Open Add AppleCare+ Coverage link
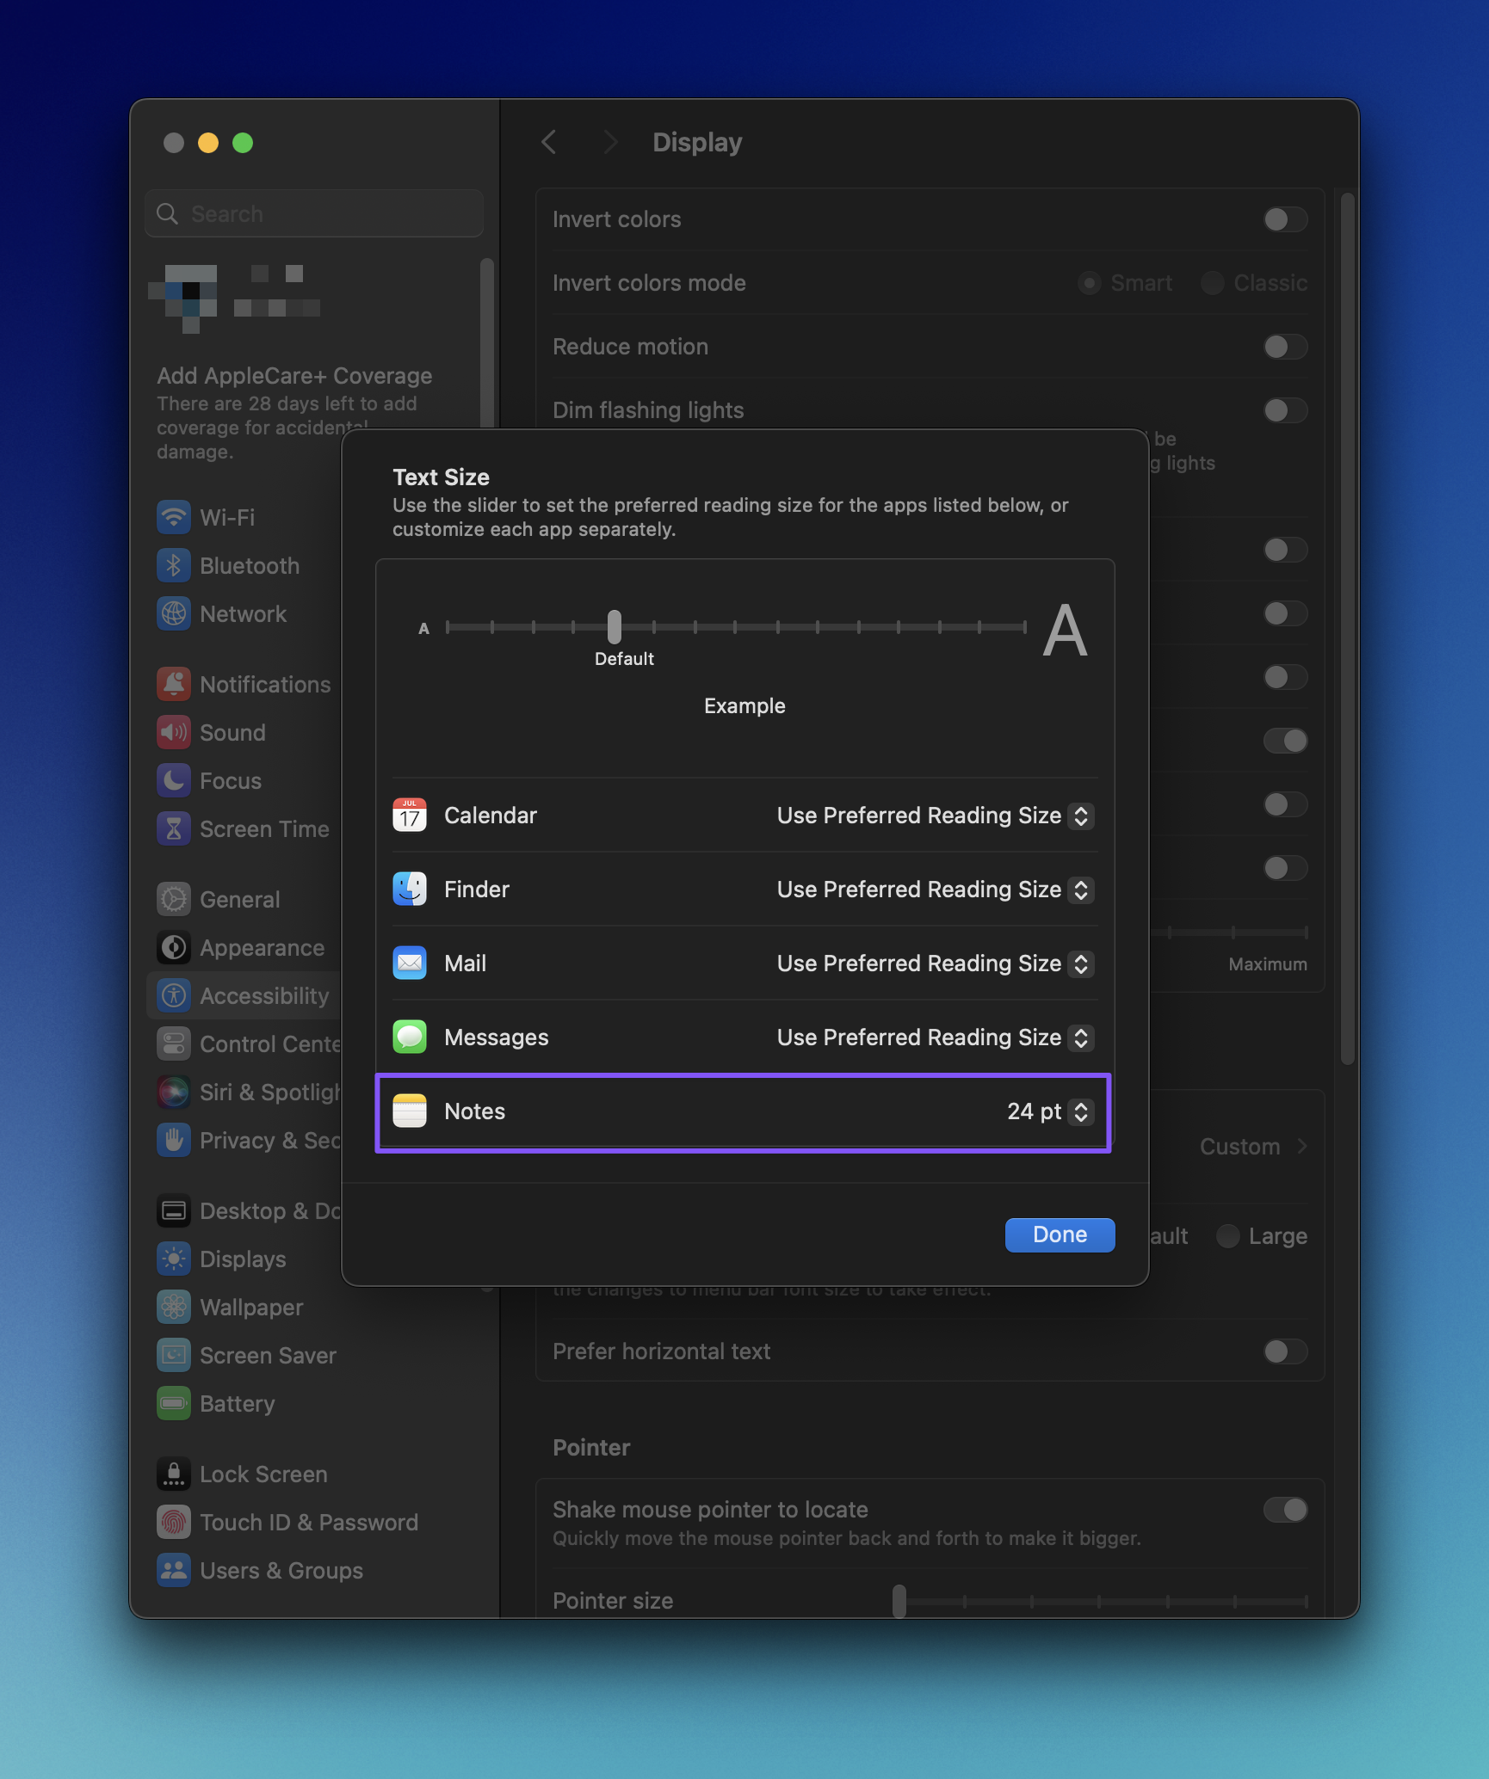Image resolution: width=1489 pixels, height=1779 pixels. 294,376
